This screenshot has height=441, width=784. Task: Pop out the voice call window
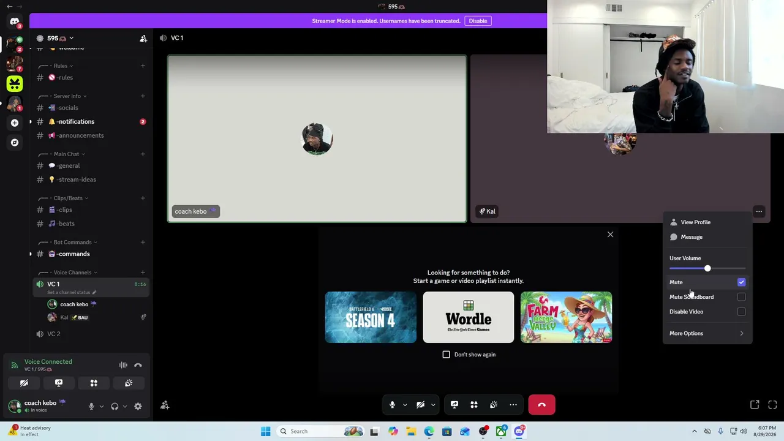pos(755,405)
